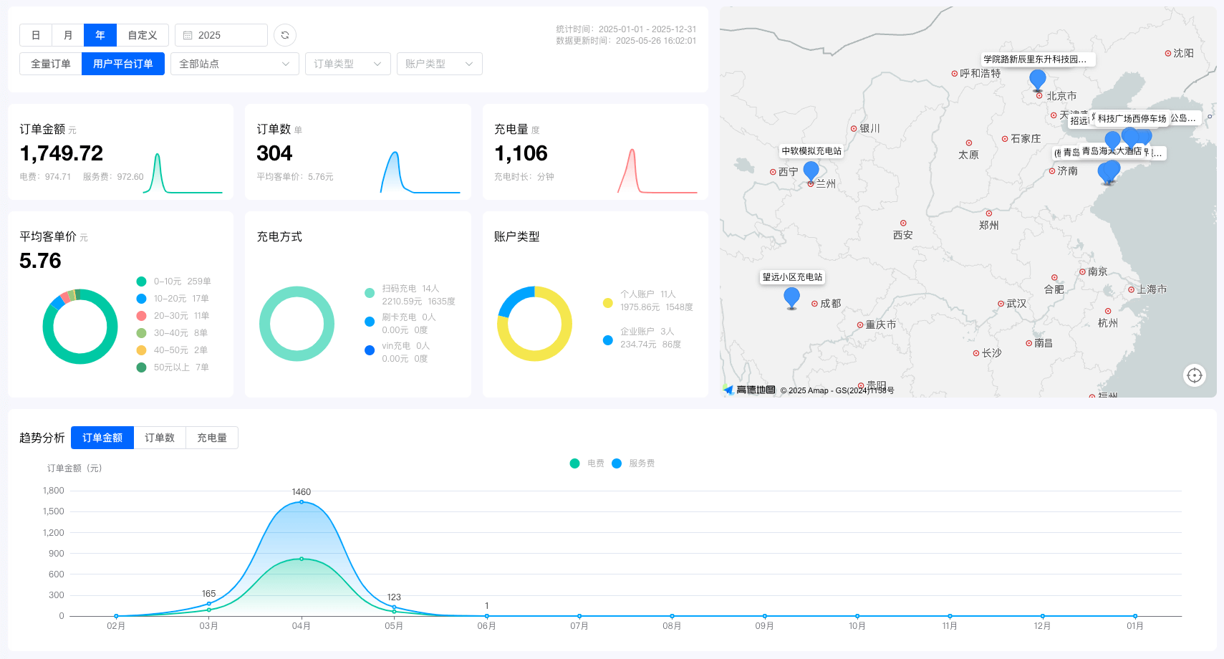
Task: Select the 充电量 trend tab
Action: coord(212,438)
